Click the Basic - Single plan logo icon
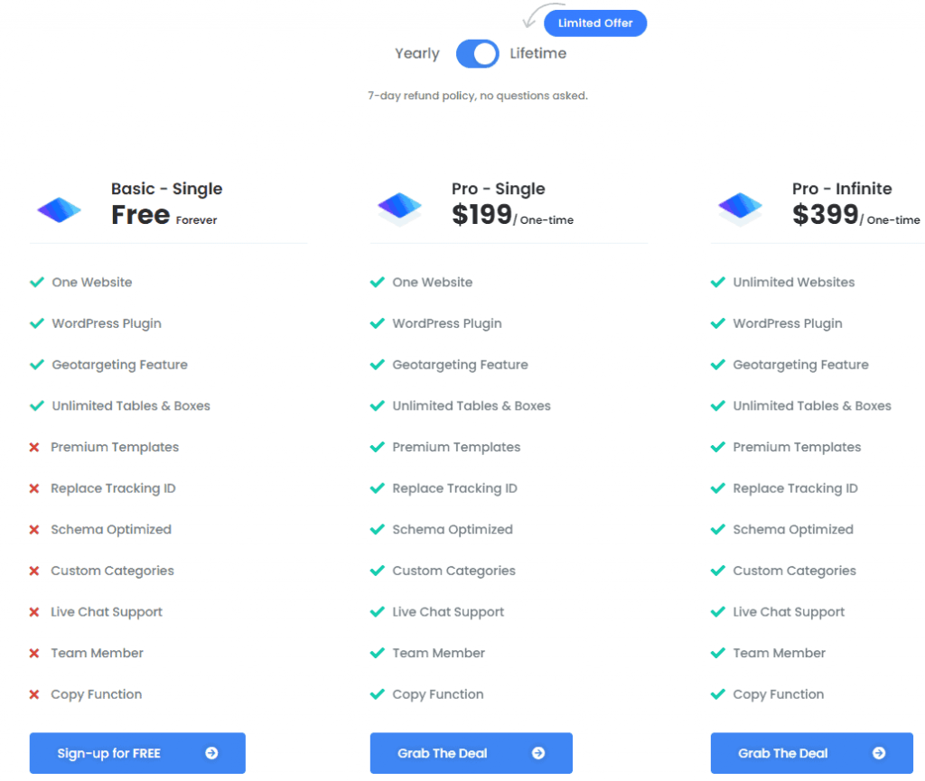Viewport: 925px width, 781px height. pyautogui.click(x=59, y=209)
